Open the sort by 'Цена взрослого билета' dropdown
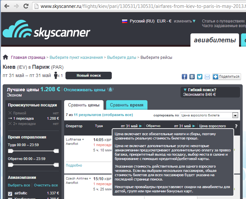Screen dimensions: 246x199 pyautogui.click(x=235, y=115)
